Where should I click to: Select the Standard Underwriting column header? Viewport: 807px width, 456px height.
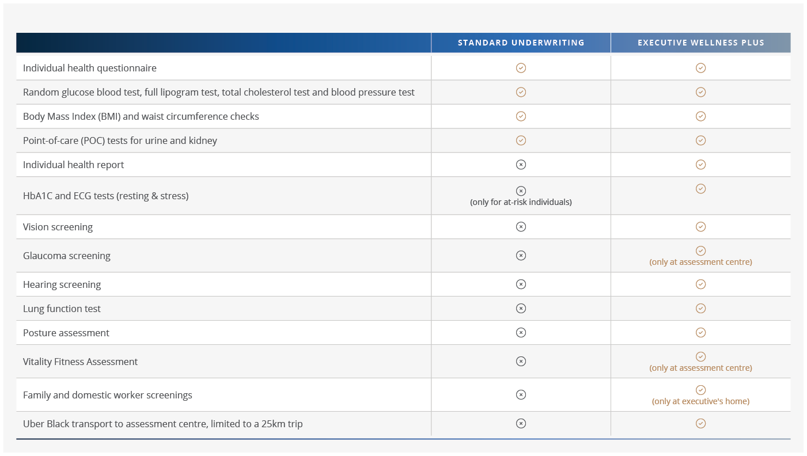tap(521, 43)
